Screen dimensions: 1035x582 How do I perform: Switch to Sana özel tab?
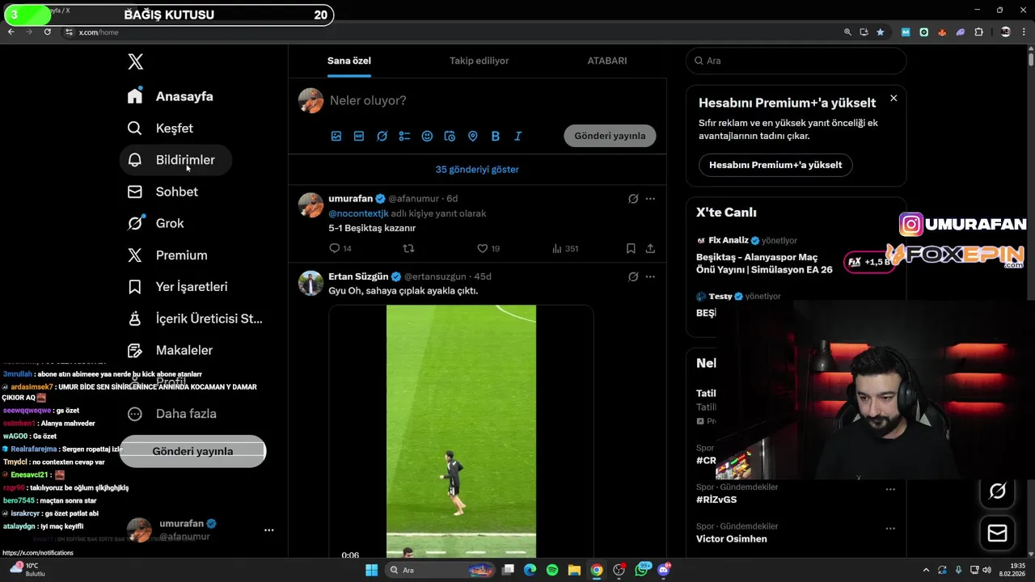[x=349, y=61]
